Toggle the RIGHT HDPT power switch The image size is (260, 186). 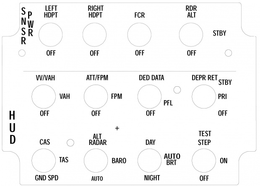[x=95, y=33]
